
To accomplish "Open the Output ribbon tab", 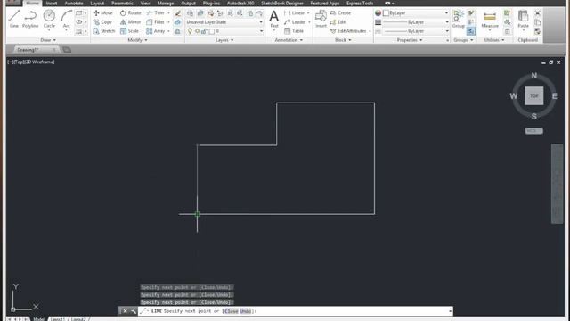I will click(x=188, y=4).
